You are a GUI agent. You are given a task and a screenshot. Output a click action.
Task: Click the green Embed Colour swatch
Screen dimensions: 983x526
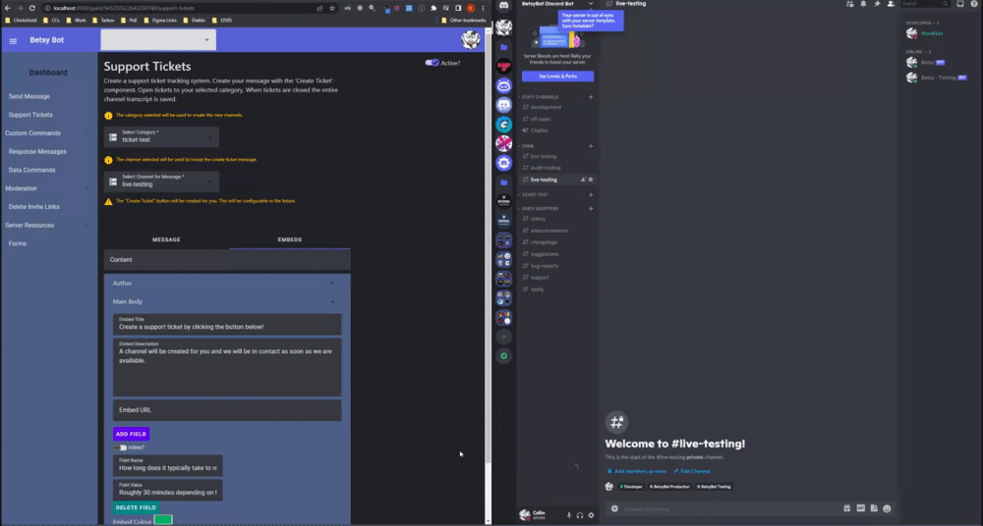[x=163, y=520]
